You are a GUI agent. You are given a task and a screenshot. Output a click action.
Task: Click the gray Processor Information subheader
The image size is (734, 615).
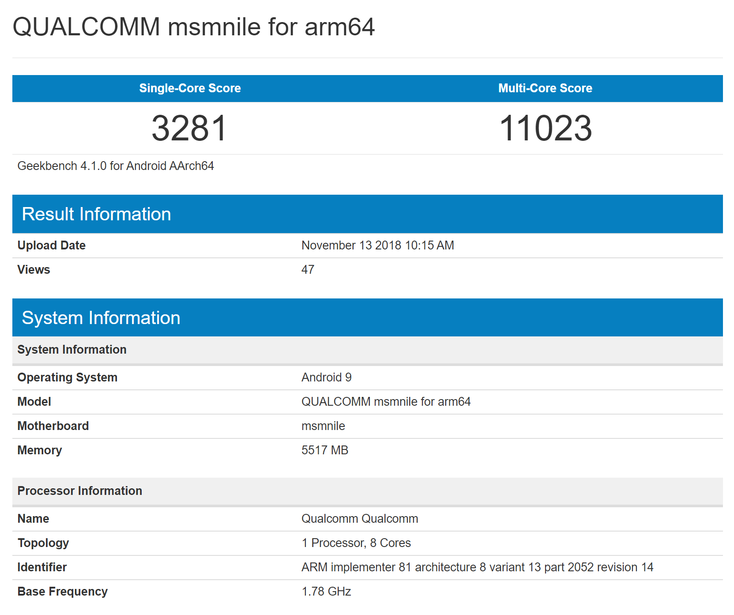click(79, 491)
